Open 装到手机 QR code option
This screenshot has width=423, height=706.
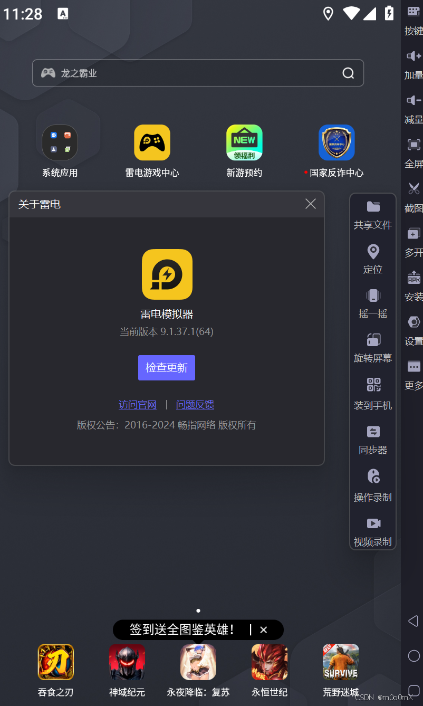pyautogui.click(x=373, y=394)
